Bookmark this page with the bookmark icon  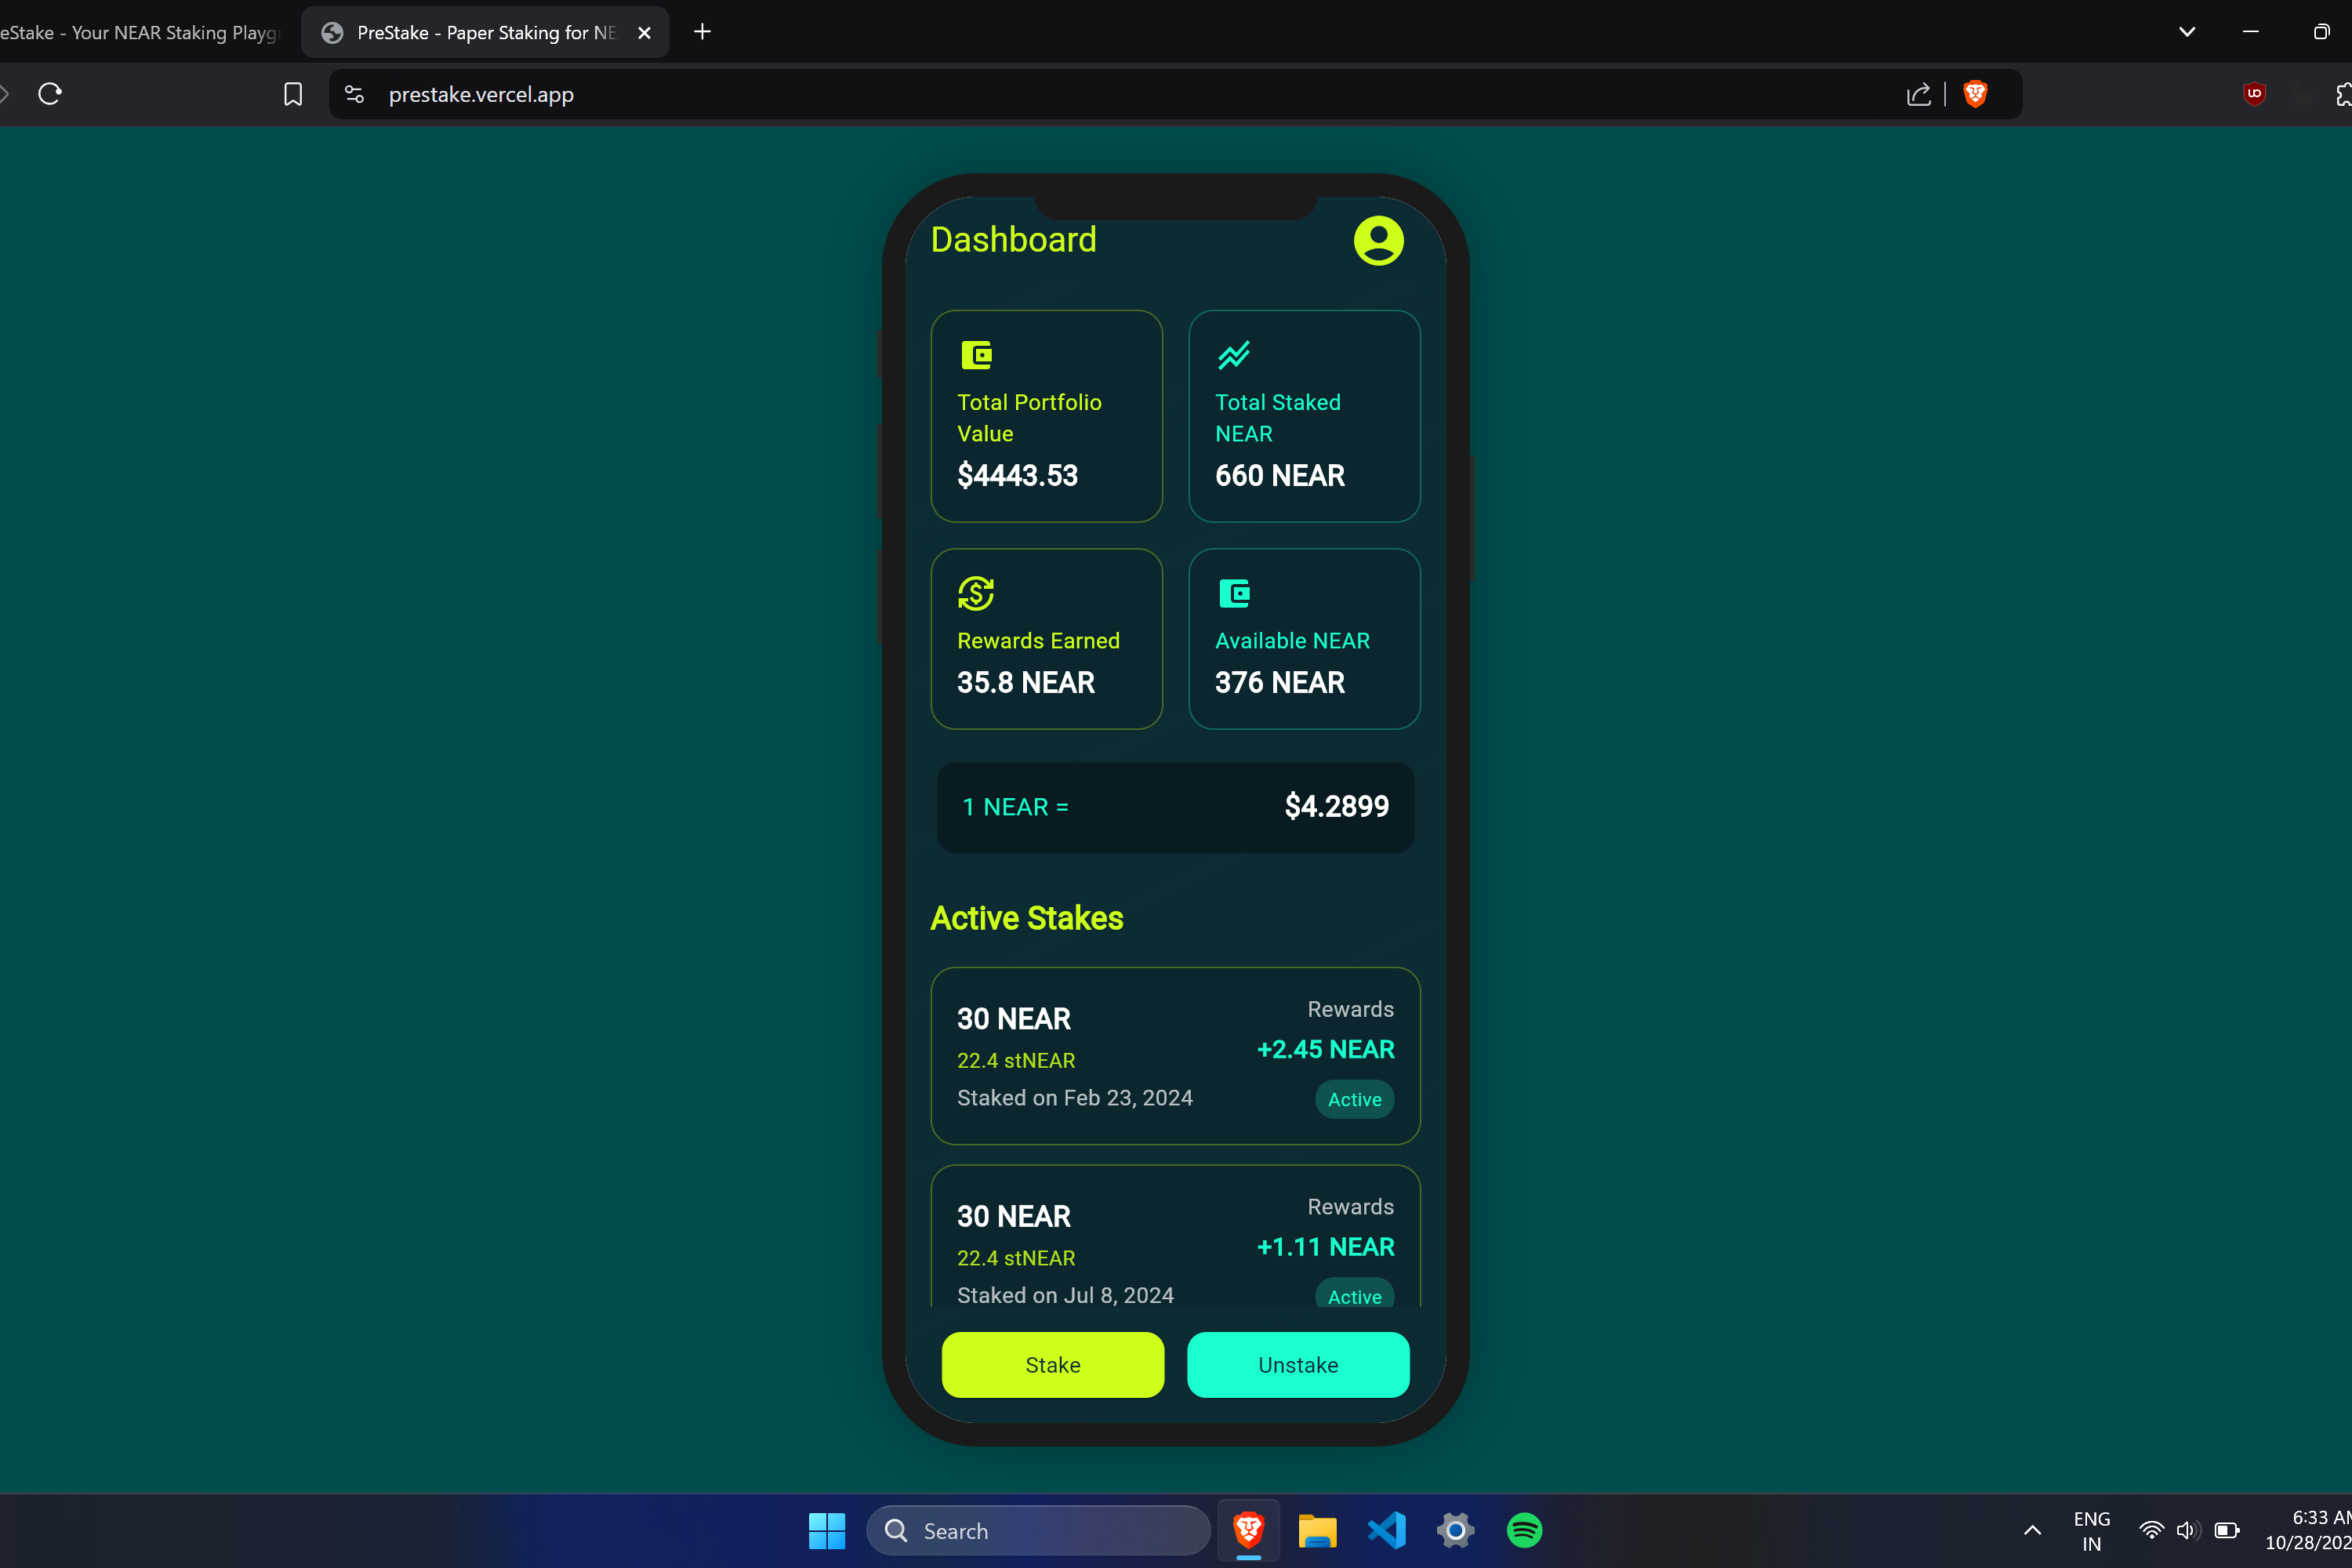point(292,94)
